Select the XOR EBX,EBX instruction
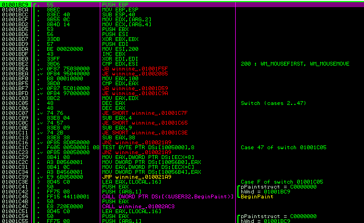The width and height of the screenshot is (364, 223). coord(120,39)
